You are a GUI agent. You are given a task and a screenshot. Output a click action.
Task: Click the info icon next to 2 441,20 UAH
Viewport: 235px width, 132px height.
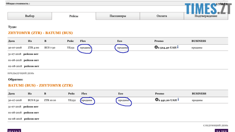pos(178,100)
